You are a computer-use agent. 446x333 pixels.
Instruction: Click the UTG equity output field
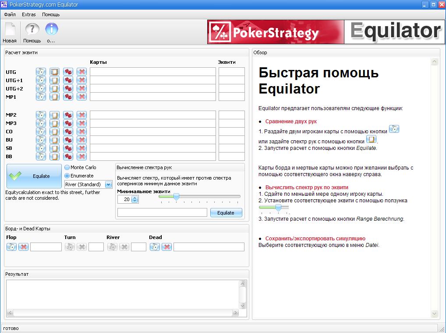[231, 72]
